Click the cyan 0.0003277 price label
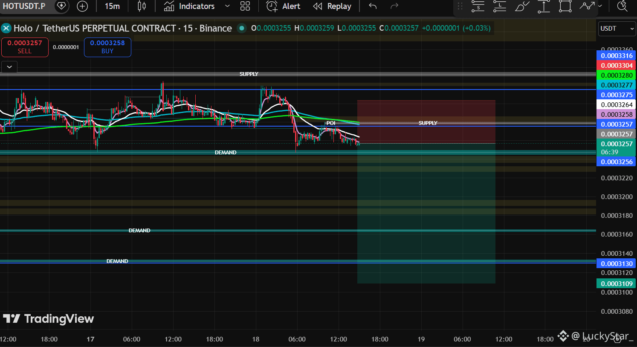 tap(616, 85)
